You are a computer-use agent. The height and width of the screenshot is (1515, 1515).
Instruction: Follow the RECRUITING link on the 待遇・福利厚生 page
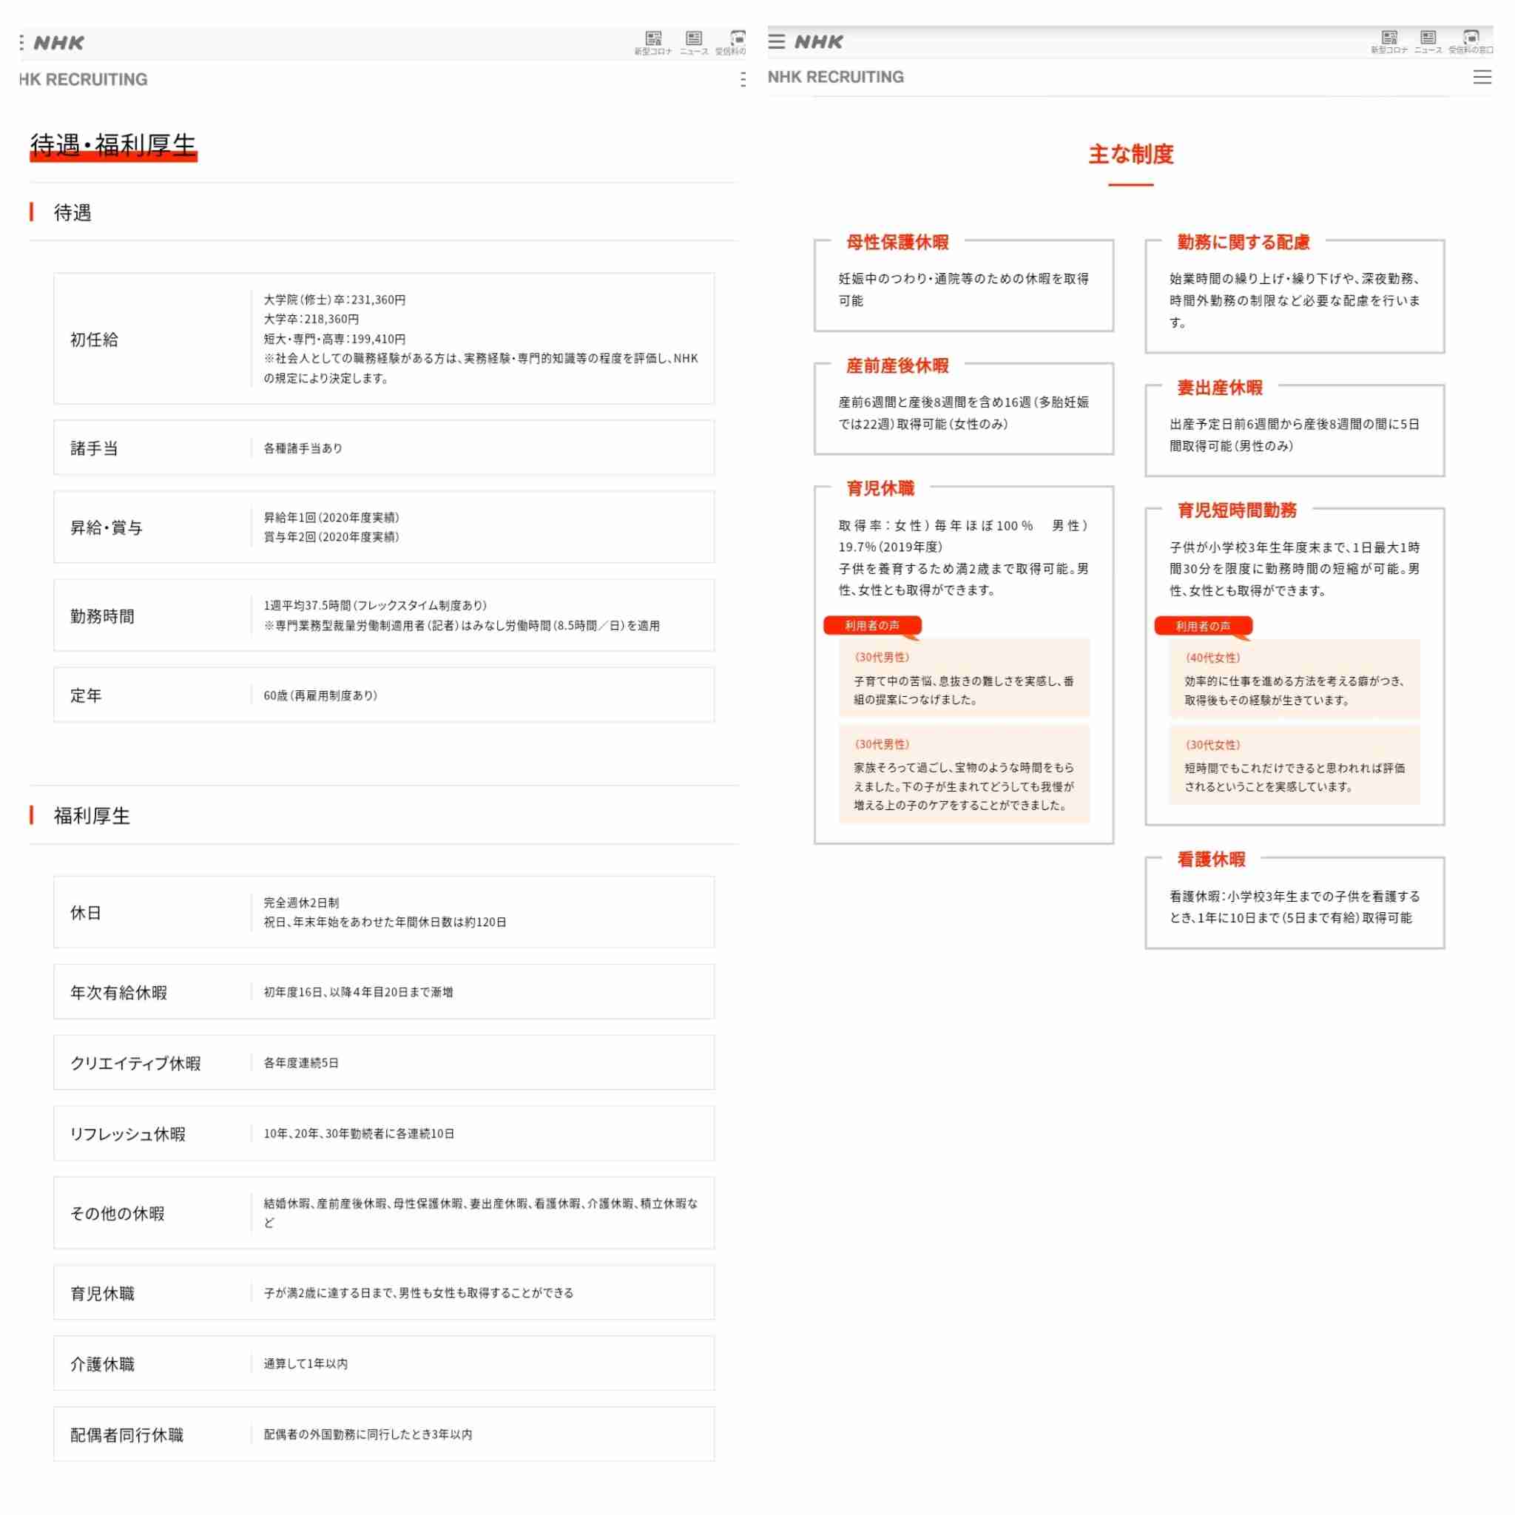[83, 79]
